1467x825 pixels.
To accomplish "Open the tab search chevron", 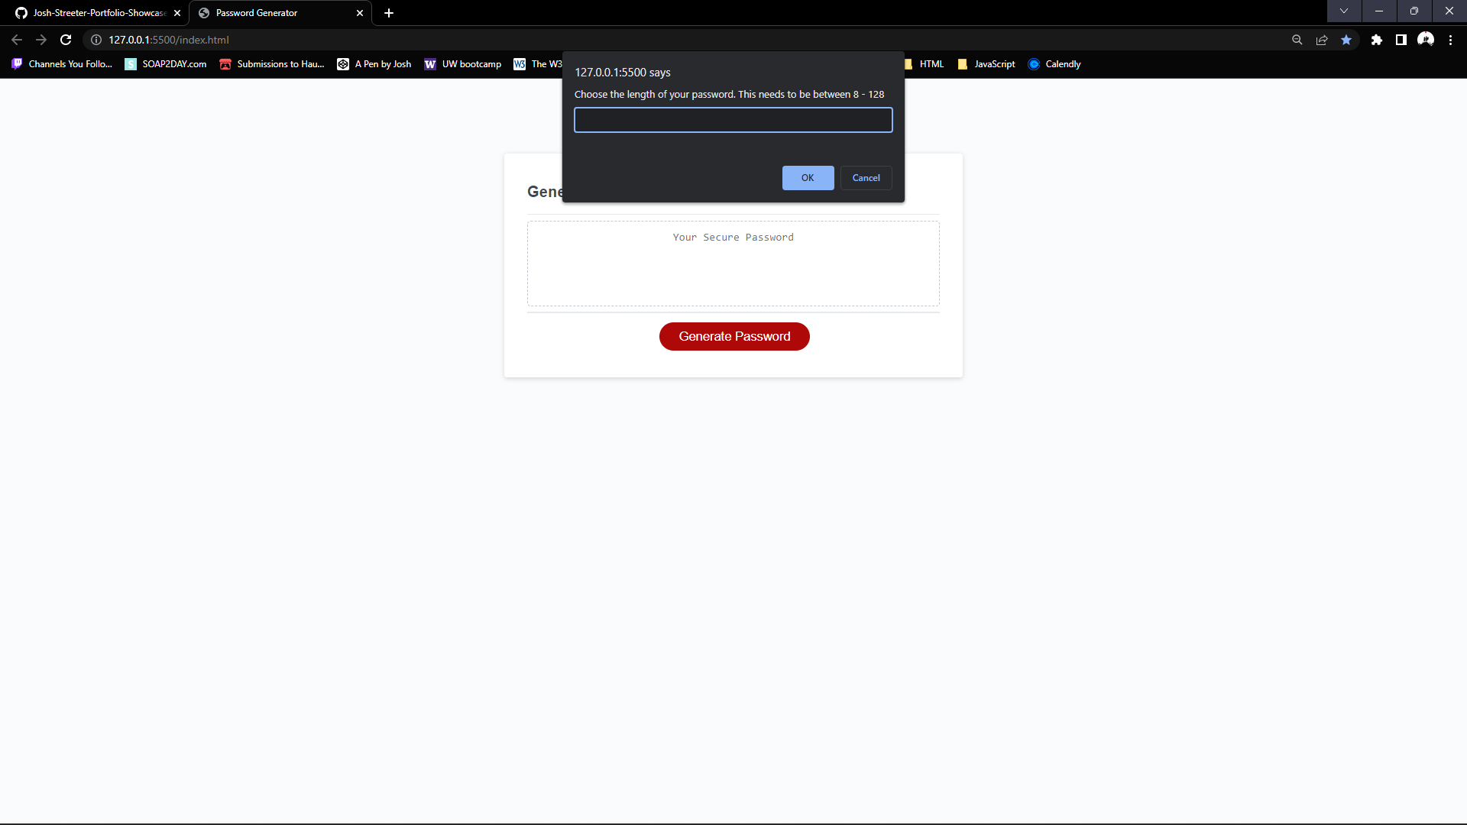I will [x=1344, y=11].
